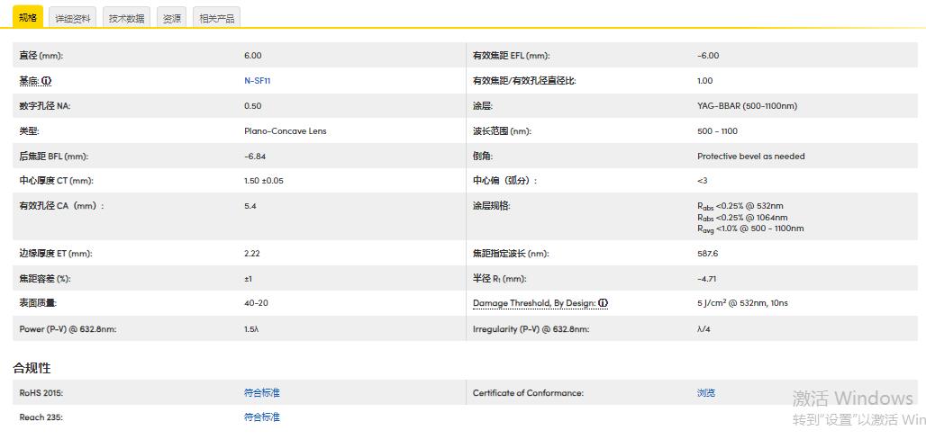Click the Certificate of Conformance label
Image resolution: width=926 pixels, height=448 pixels.
click(528, 392)
